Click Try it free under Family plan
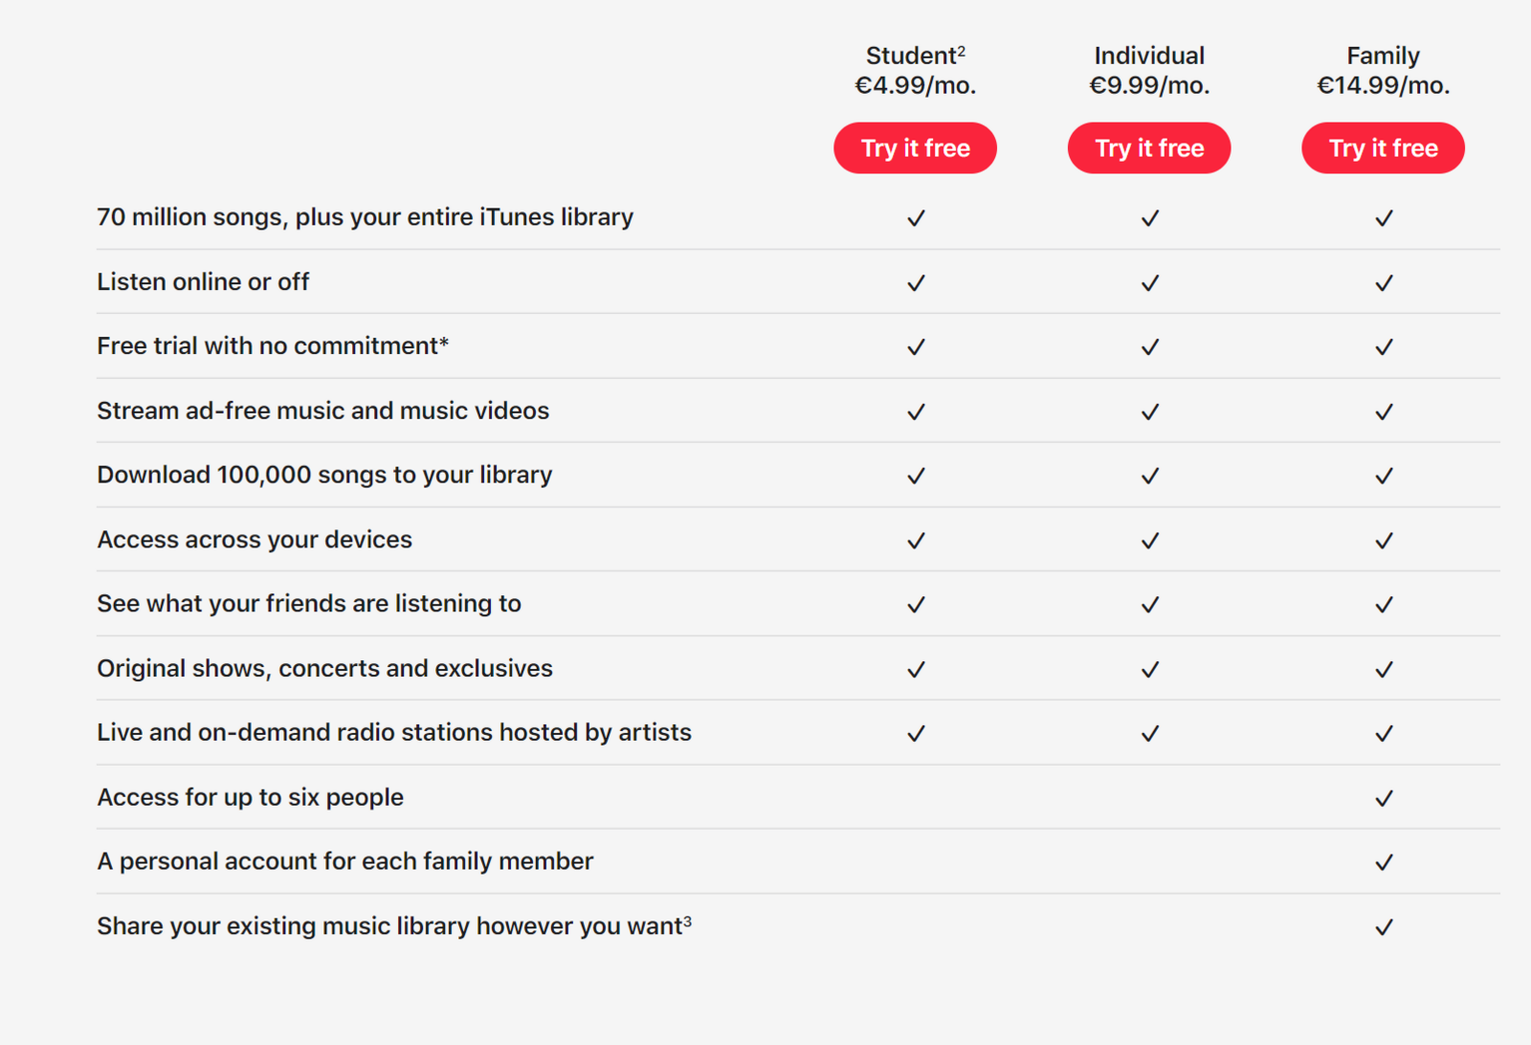This screenshot has height=1045, width=1531. [x=1383, y=148]
